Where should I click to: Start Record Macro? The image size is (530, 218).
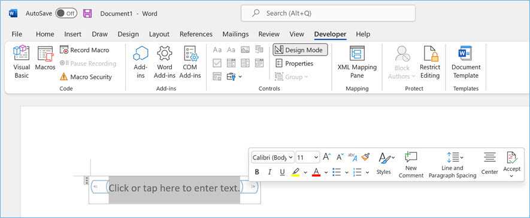pyautogui.click(x=84, y=50)
